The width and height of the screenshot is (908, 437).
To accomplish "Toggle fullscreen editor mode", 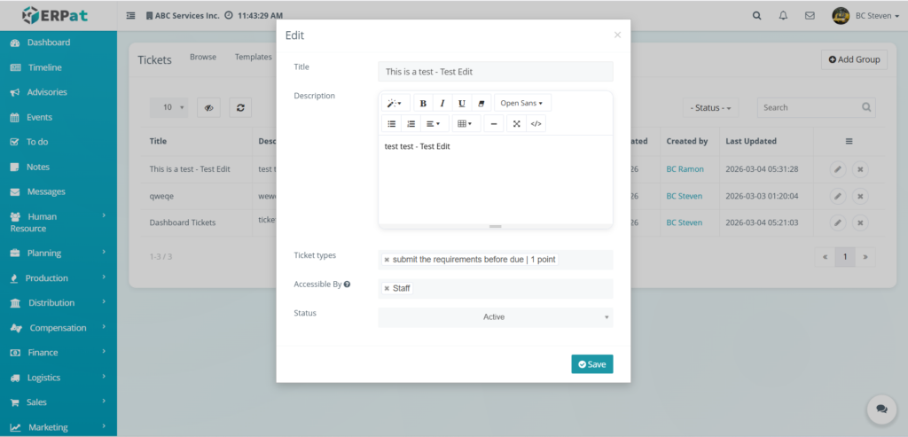I will [x=517, y=124].
